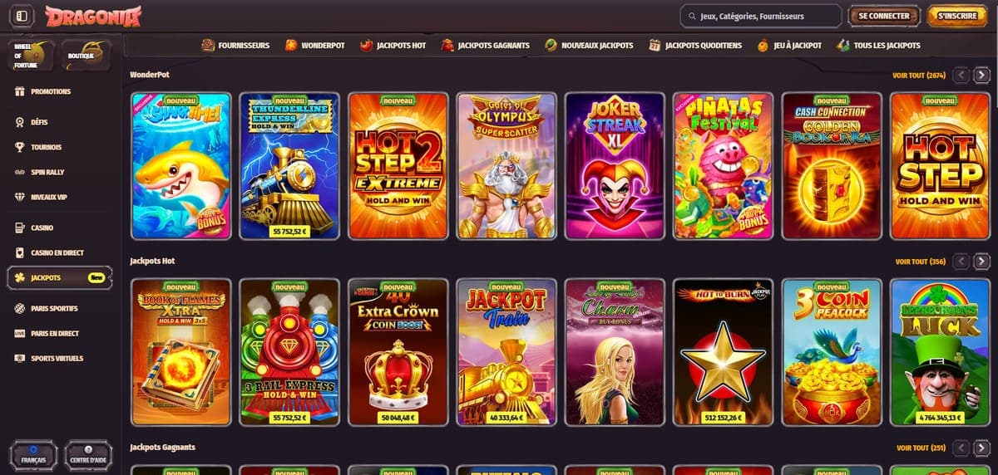Open the Boutique tile

86,55
